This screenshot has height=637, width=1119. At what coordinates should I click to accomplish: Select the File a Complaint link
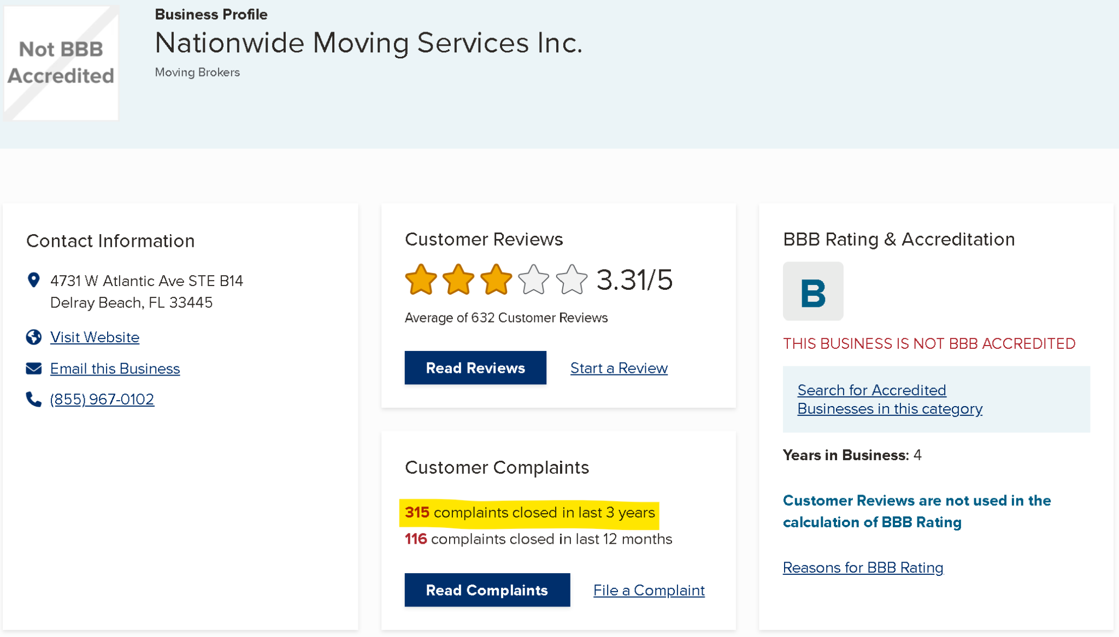click(649, 591)
